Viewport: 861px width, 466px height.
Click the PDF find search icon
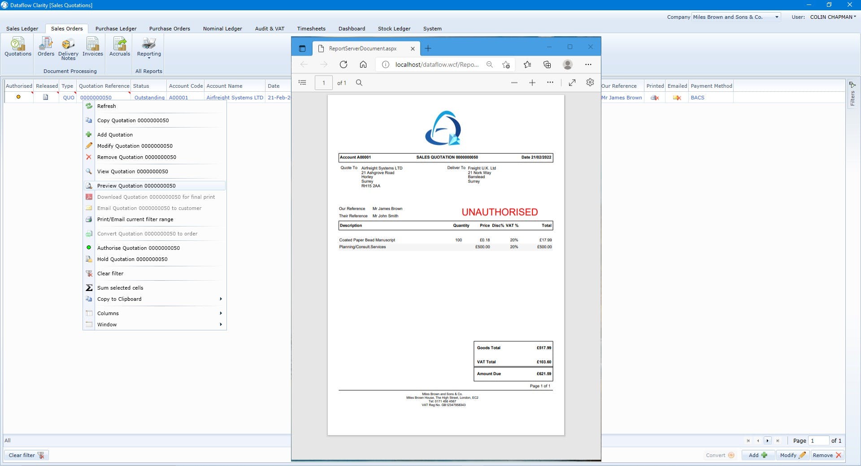click(359, 82)
